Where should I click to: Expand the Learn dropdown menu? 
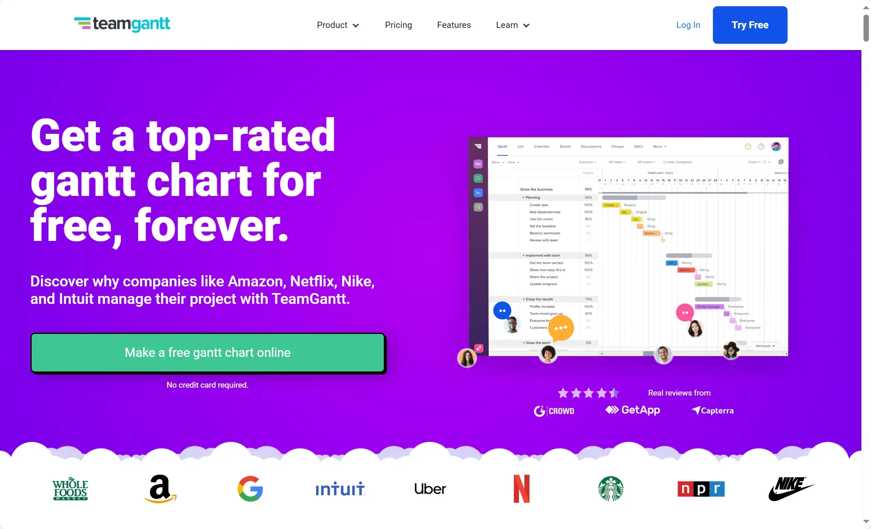[x=511, y=25]
